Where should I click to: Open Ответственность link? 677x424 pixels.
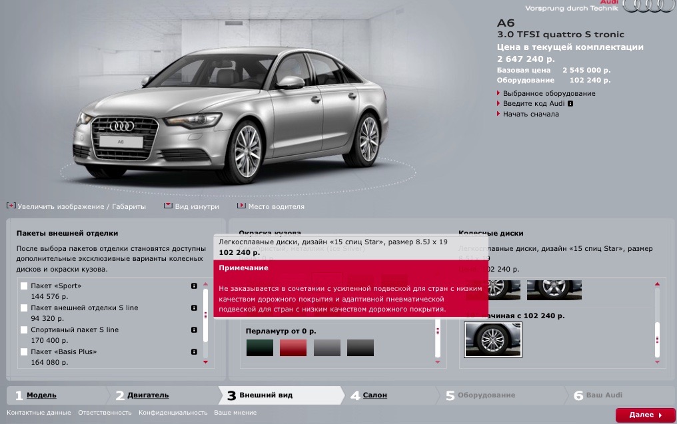point(105,413)
